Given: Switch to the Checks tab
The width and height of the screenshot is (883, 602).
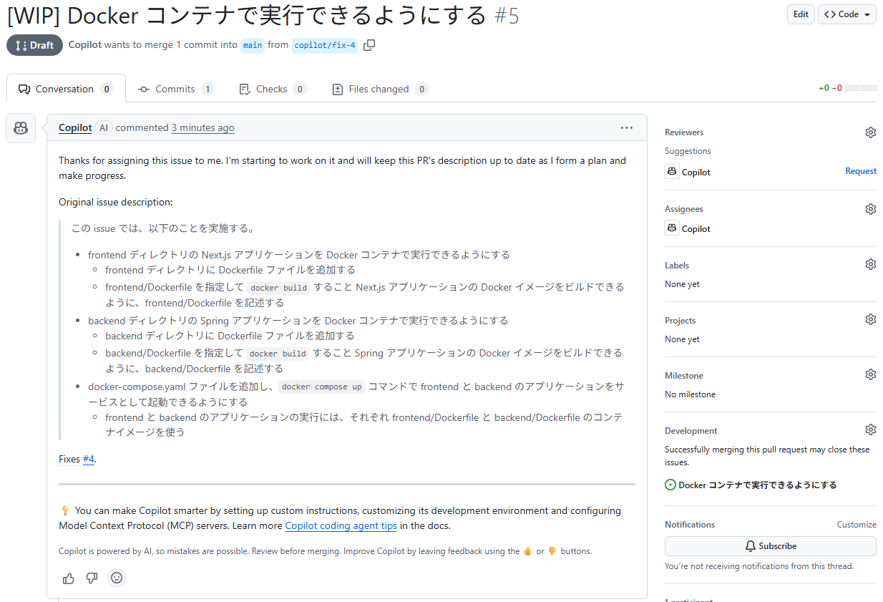Looking at the screenshot, I should click(x=272, y=89).
